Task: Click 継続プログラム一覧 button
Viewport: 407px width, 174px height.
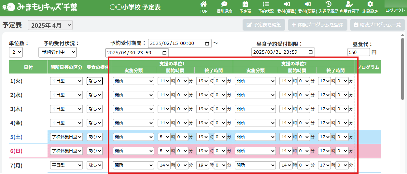Action: pos(377,25)
